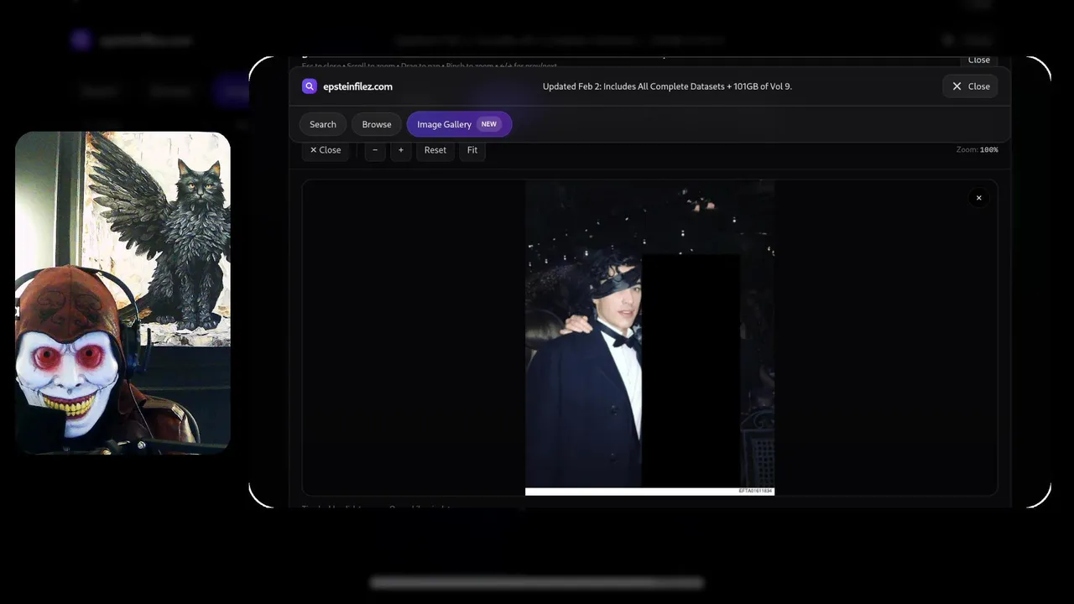
Task: Click the '× Close' viewer toolbar button
Action: pyautogui.click(x=326, y=150)
